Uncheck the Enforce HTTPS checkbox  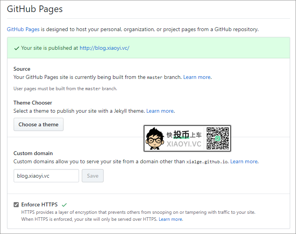point(16,205)
